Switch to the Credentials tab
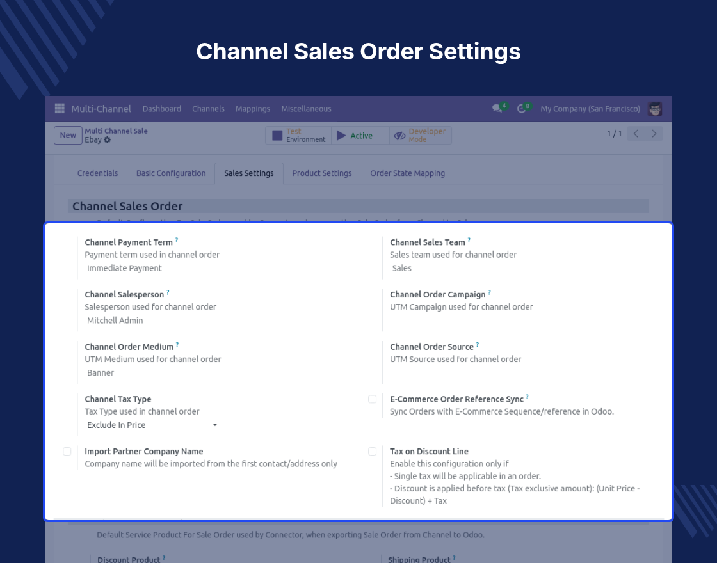The width and height of the screenshot is (717, 563). pos(97,173)
